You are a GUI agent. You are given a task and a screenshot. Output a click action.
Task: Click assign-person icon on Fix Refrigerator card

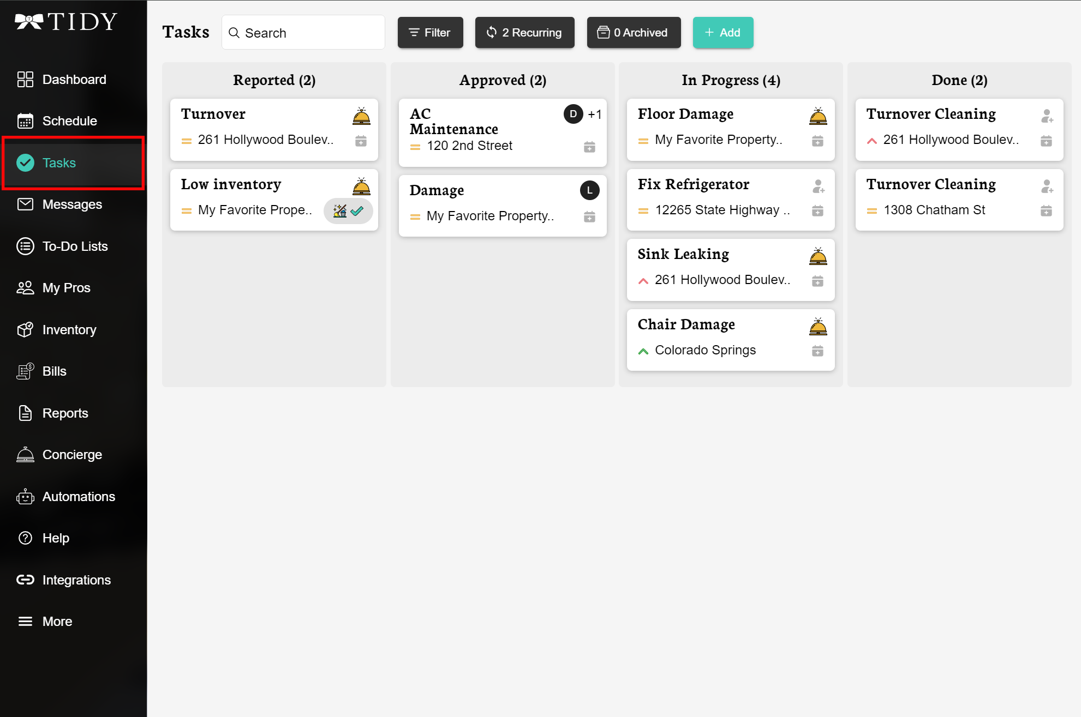[818, 186]
